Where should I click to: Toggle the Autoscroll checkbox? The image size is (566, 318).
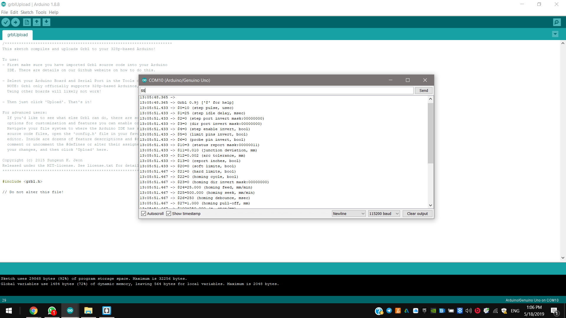tap(144, 213)
